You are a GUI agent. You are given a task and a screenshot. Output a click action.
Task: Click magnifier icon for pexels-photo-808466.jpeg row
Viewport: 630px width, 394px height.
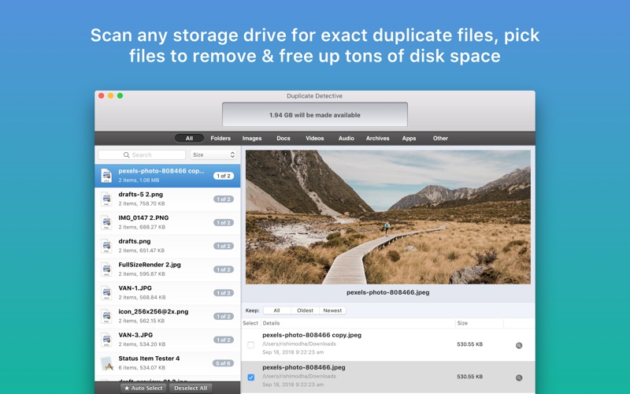(519, 377)
